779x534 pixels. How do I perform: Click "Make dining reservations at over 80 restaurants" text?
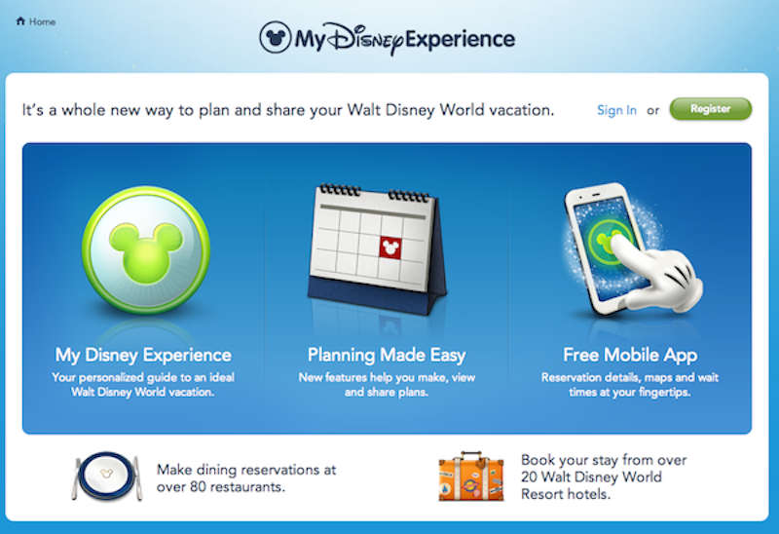click(246, 477)
